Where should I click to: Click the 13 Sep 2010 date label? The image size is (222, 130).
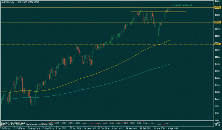48,128
